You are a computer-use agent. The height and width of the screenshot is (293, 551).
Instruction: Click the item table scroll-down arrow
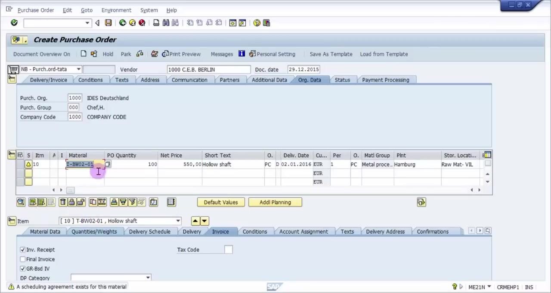pyautogui.click(x=487, y=182)
